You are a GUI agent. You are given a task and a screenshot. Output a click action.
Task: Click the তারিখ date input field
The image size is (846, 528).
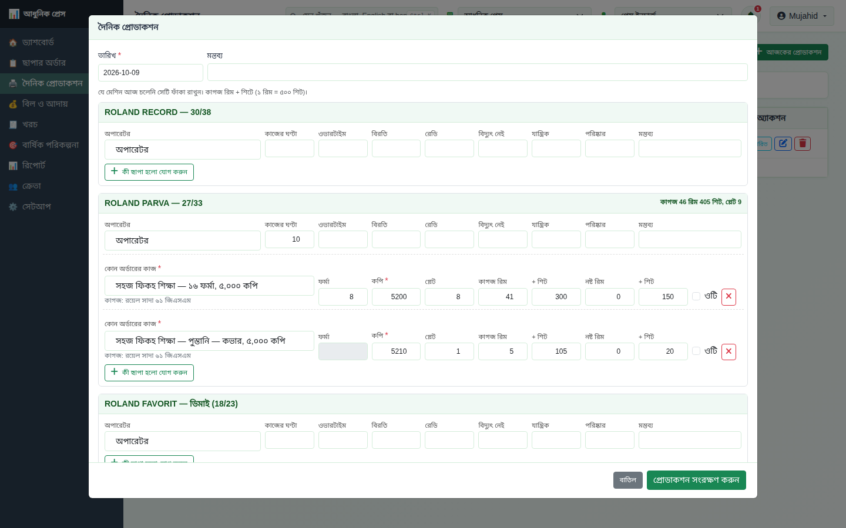150,73
